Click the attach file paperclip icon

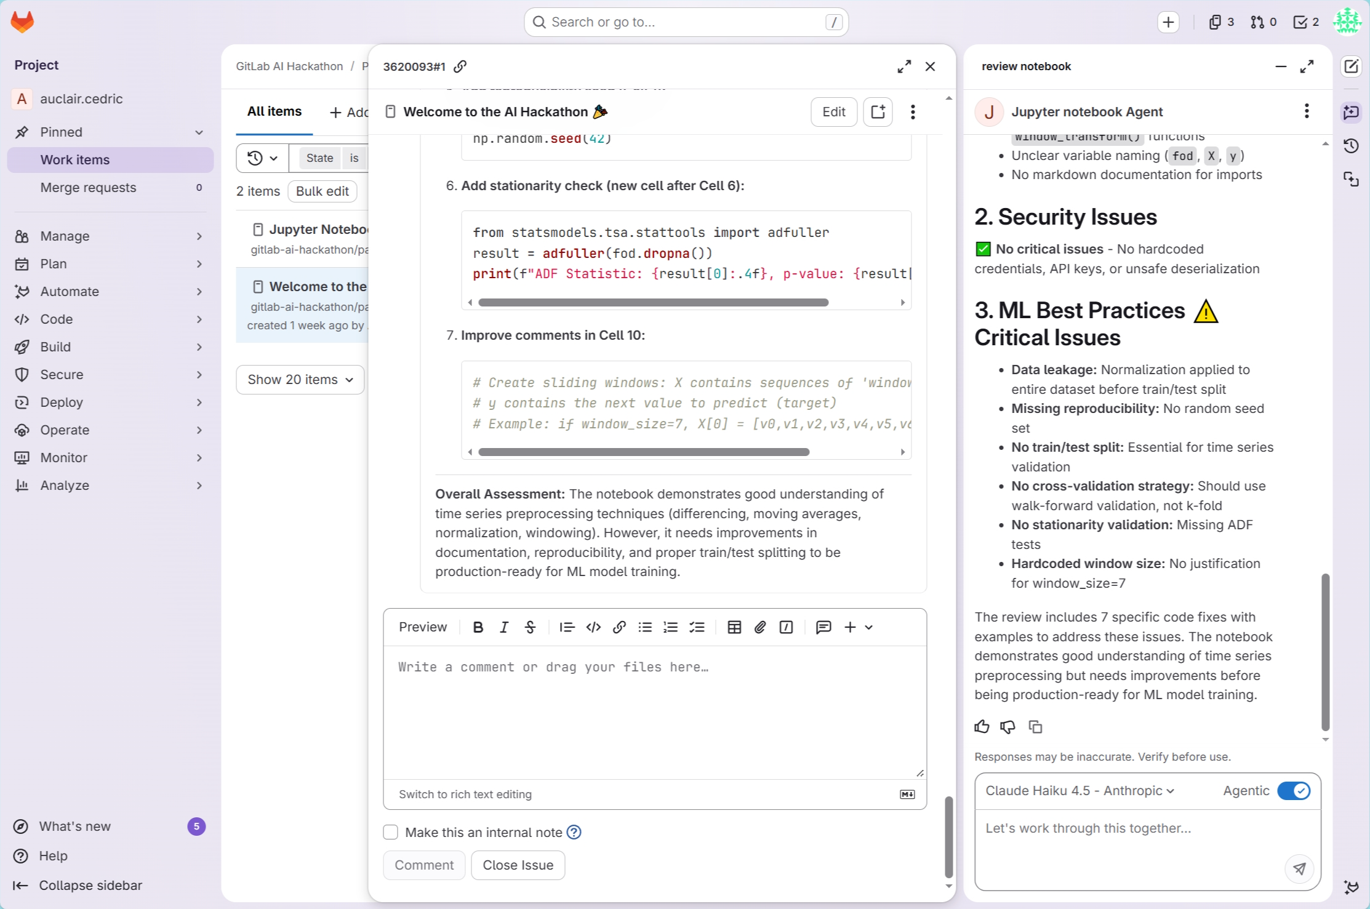pos(759,627)
